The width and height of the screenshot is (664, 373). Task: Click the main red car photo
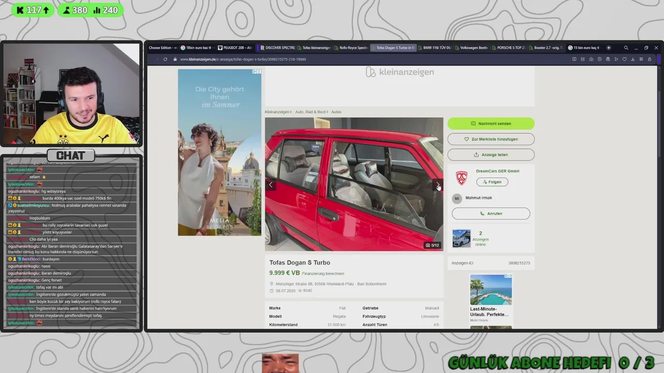pos(354,184)
